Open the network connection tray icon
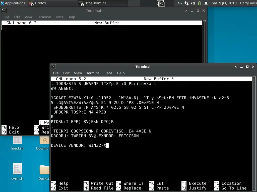The width and height of the screenshot is (257, 192). [180, 3]
